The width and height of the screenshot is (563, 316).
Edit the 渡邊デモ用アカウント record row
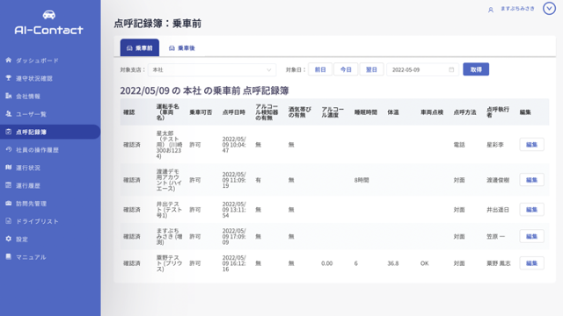coord(531,180)
